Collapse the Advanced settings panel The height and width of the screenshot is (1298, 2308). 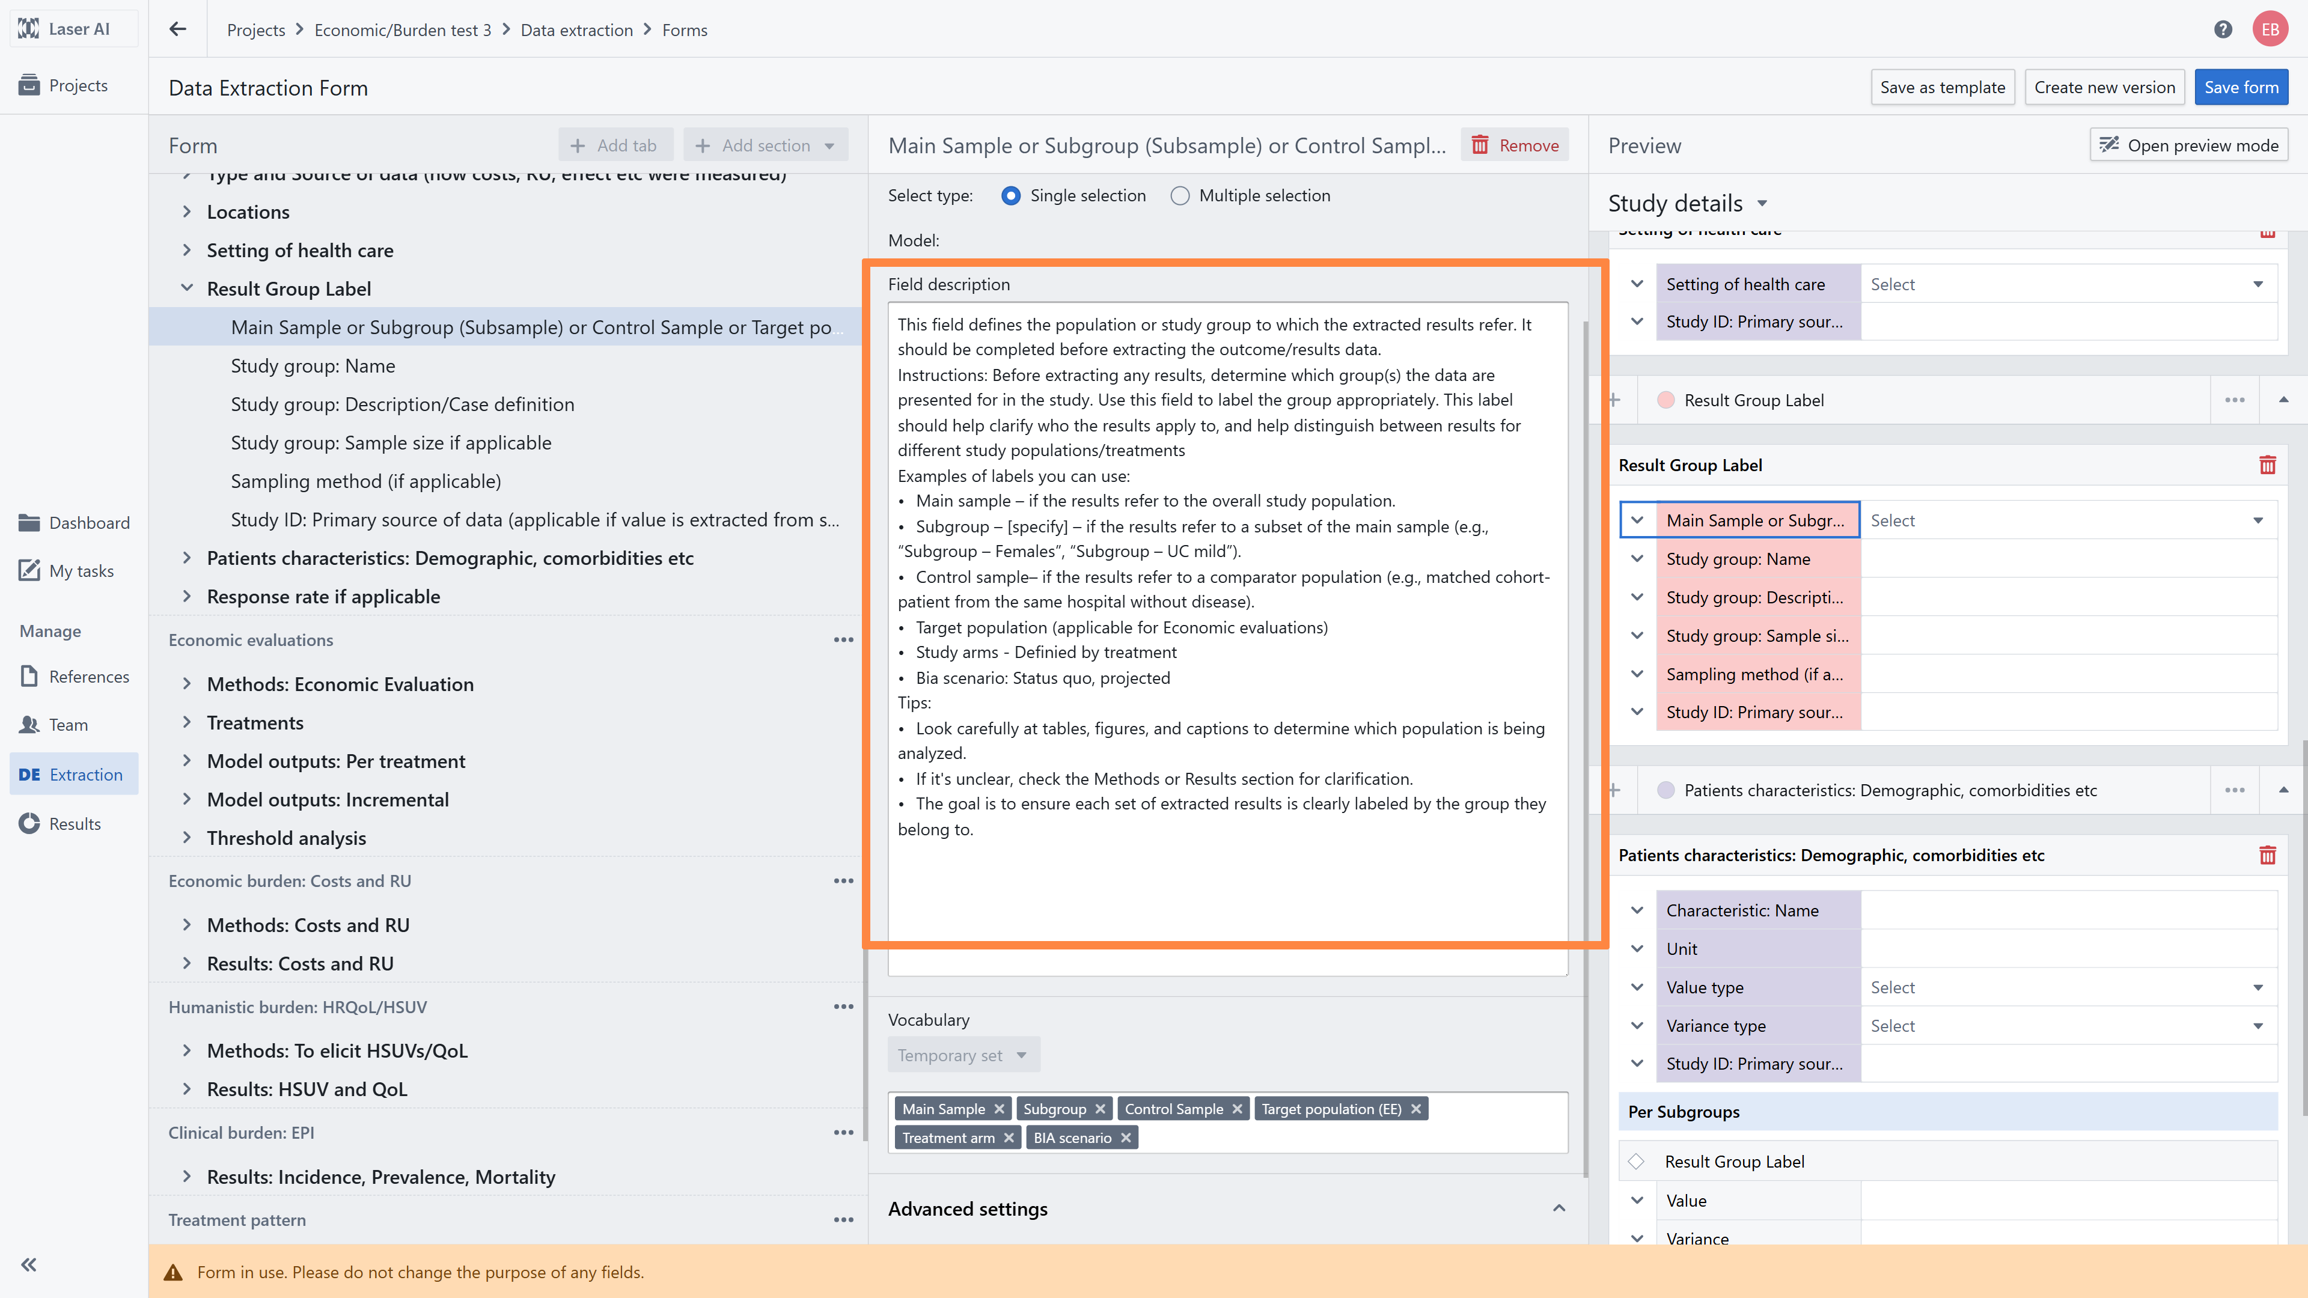click(x=1559, y=1208)
